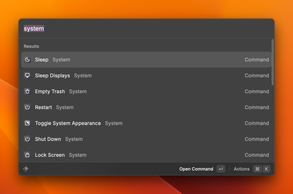Screen dimensions: 293x194
Task: Click the Sleep Displays monitor icon
Action: tap(27, 76)
